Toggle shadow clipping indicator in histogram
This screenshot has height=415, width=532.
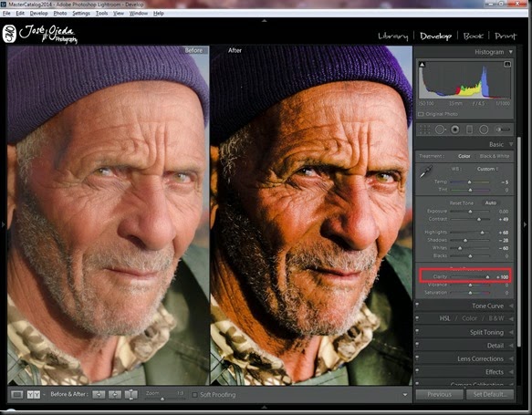[422, 64]
